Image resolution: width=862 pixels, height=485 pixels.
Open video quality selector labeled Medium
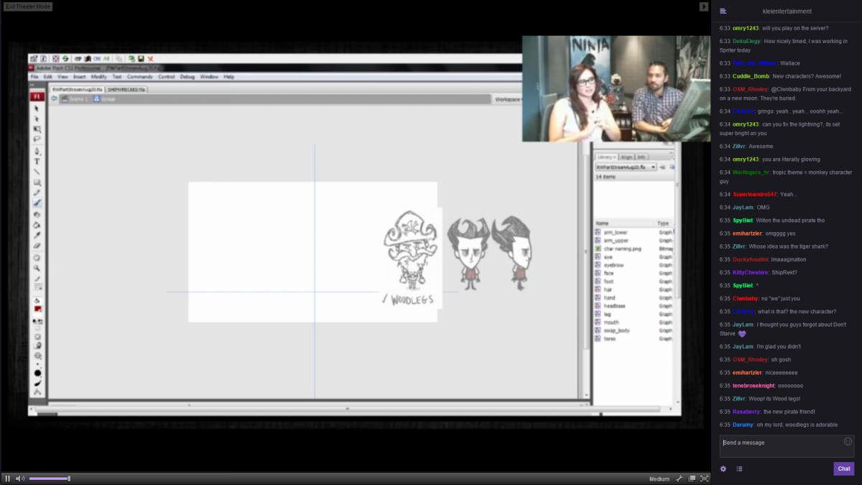[659, 479]
